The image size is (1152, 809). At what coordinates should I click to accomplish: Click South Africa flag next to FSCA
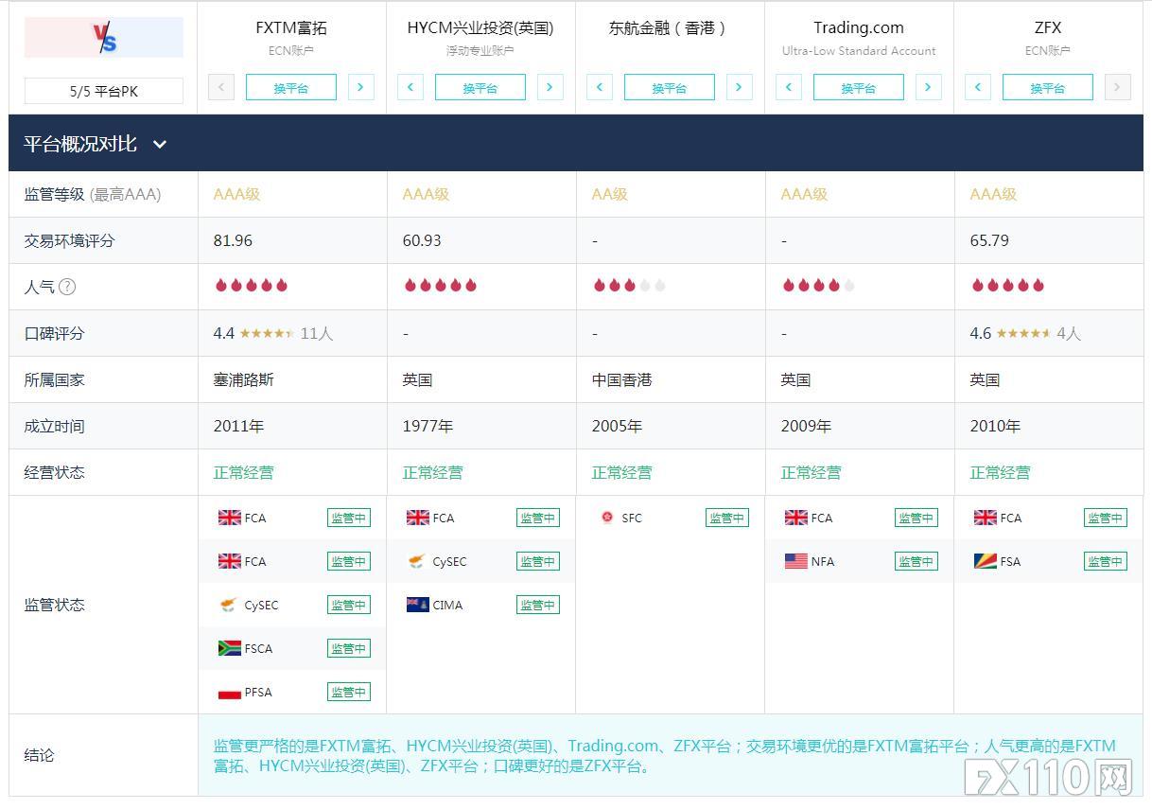[x=230, y=648]
